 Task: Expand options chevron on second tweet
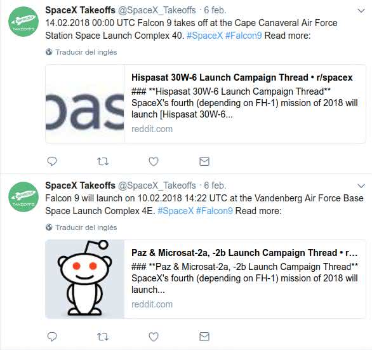(361, 186)
